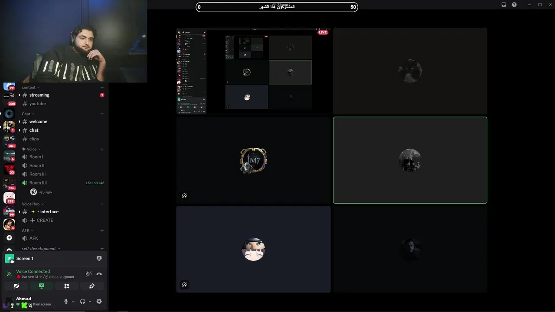Add a channel to self development category

click(x=102, y=248)
